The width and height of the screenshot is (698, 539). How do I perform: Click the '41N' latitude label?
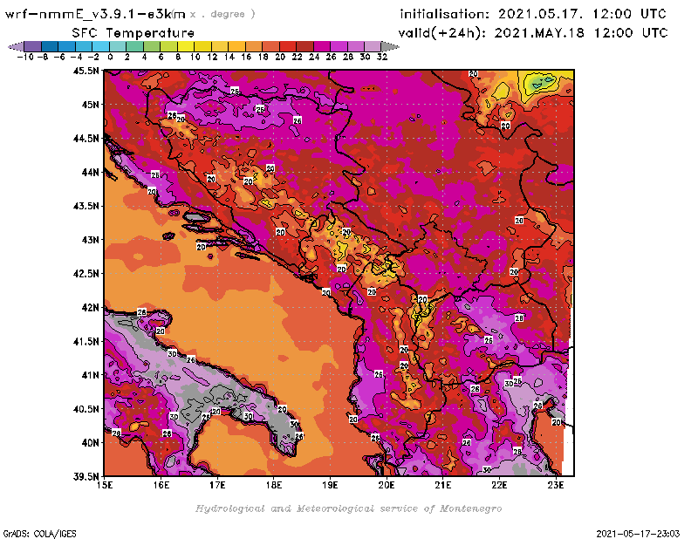tap(90, 375)
